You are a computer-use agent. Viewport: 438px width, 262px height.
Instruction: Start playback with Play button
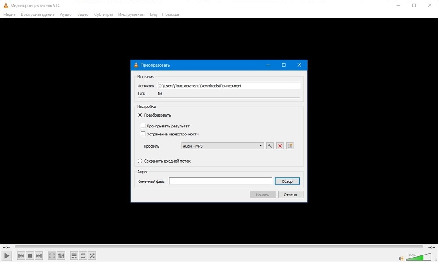tap(7, 255)
